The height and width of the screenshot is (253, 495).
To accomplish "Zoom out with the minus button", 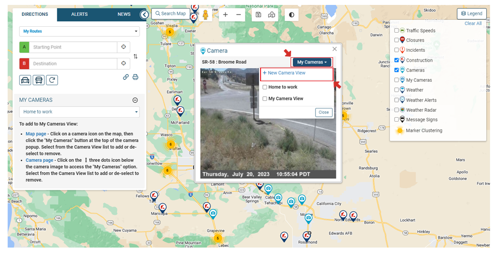I will (239, 15).
